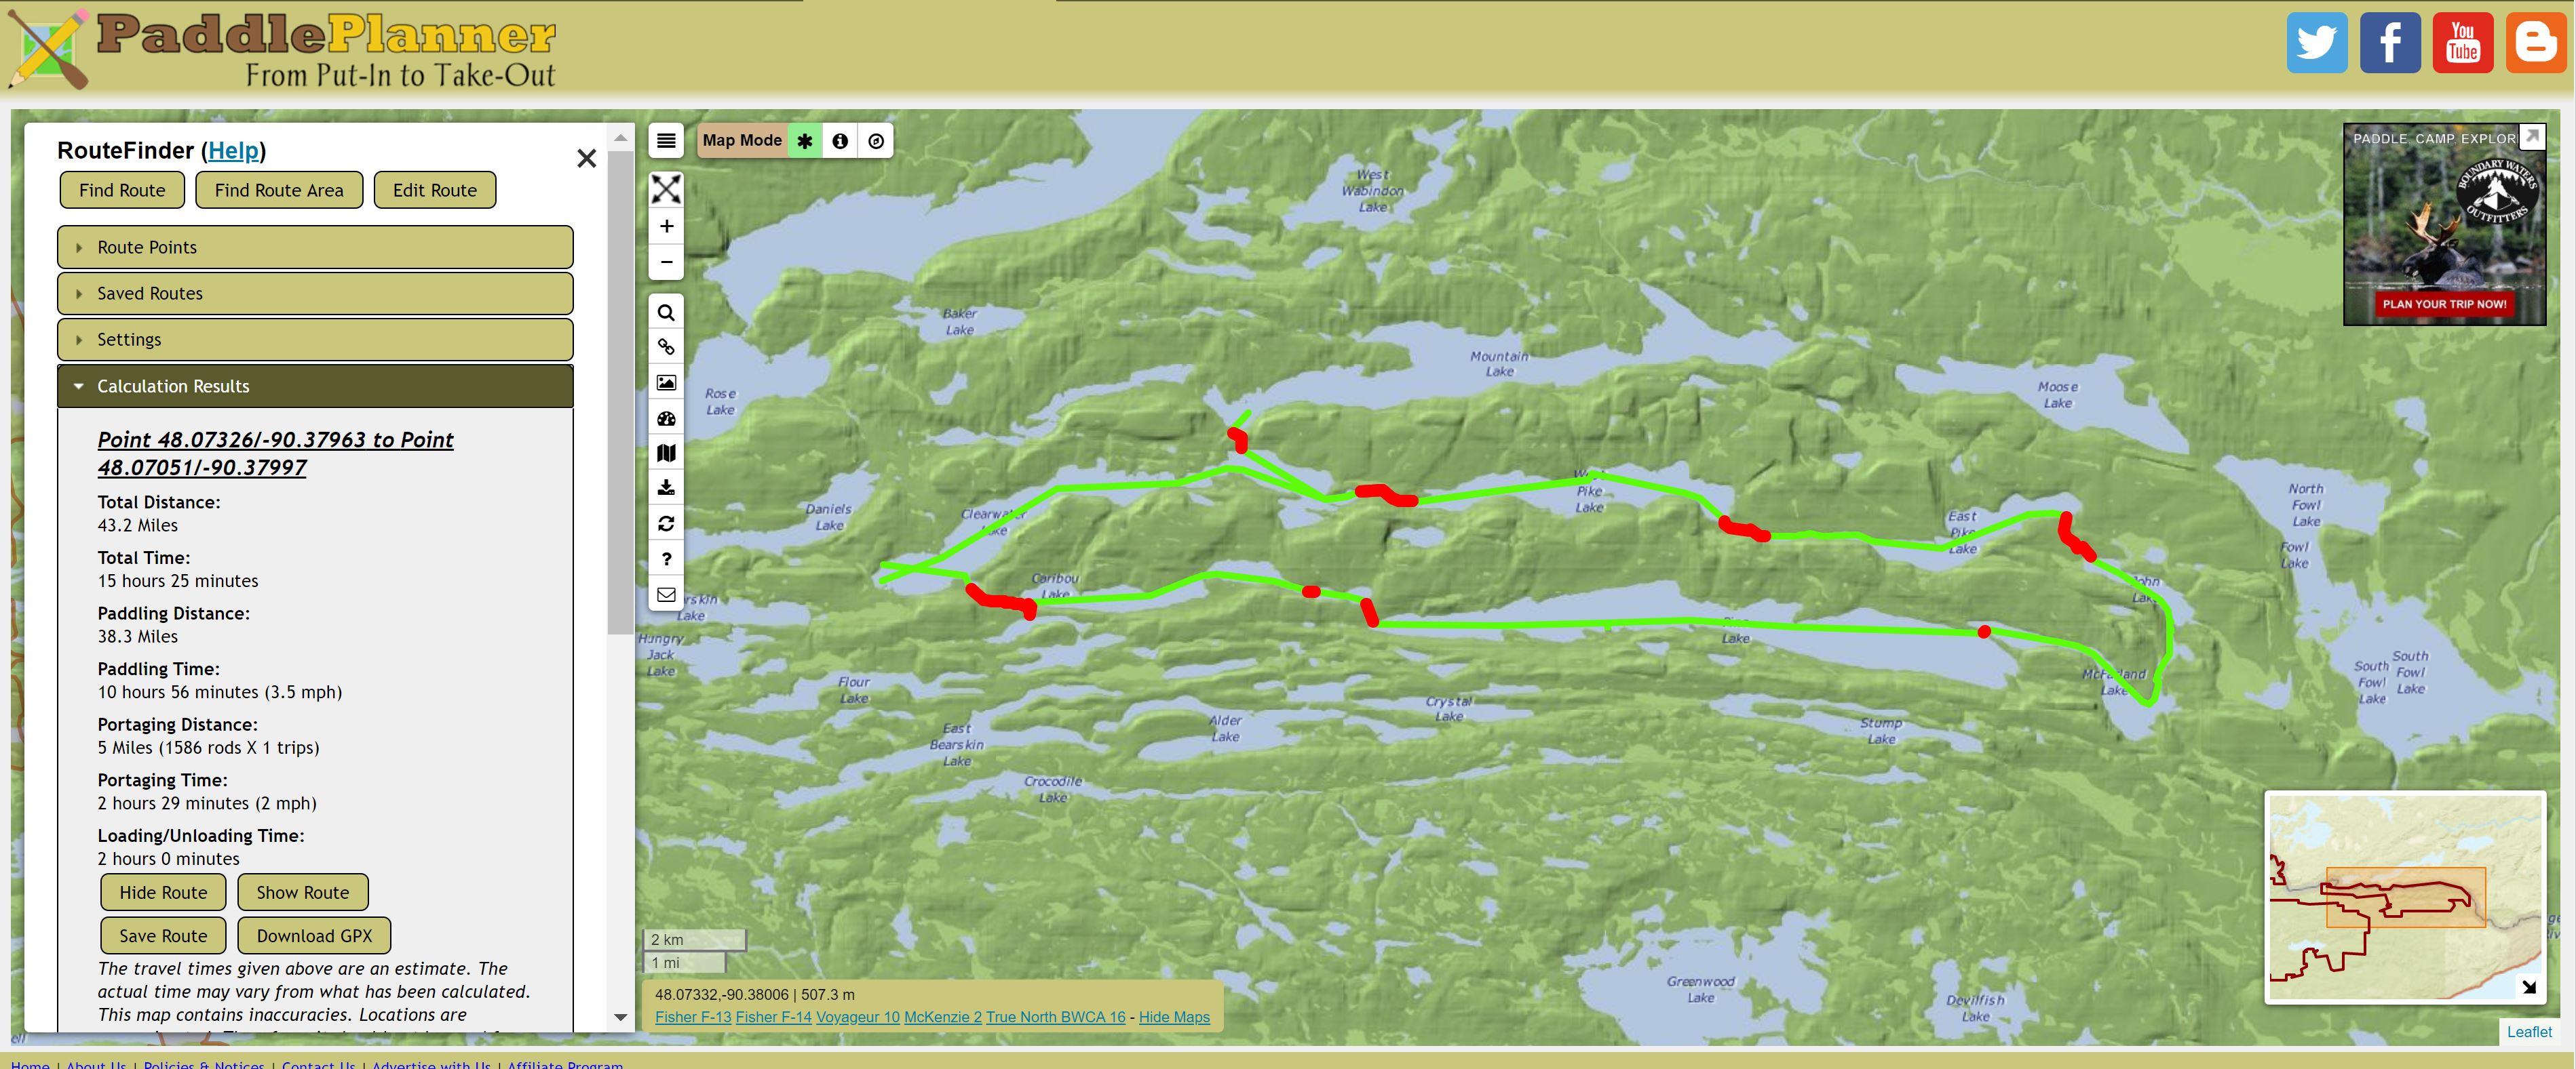Expand the Saved Routes section
The height and width of the screenshot is (1069, 2576).
point(315,294)
